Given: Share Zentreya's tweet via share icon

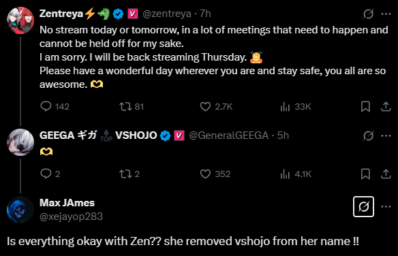Looking at the screenshot, I should click(386, 106).
